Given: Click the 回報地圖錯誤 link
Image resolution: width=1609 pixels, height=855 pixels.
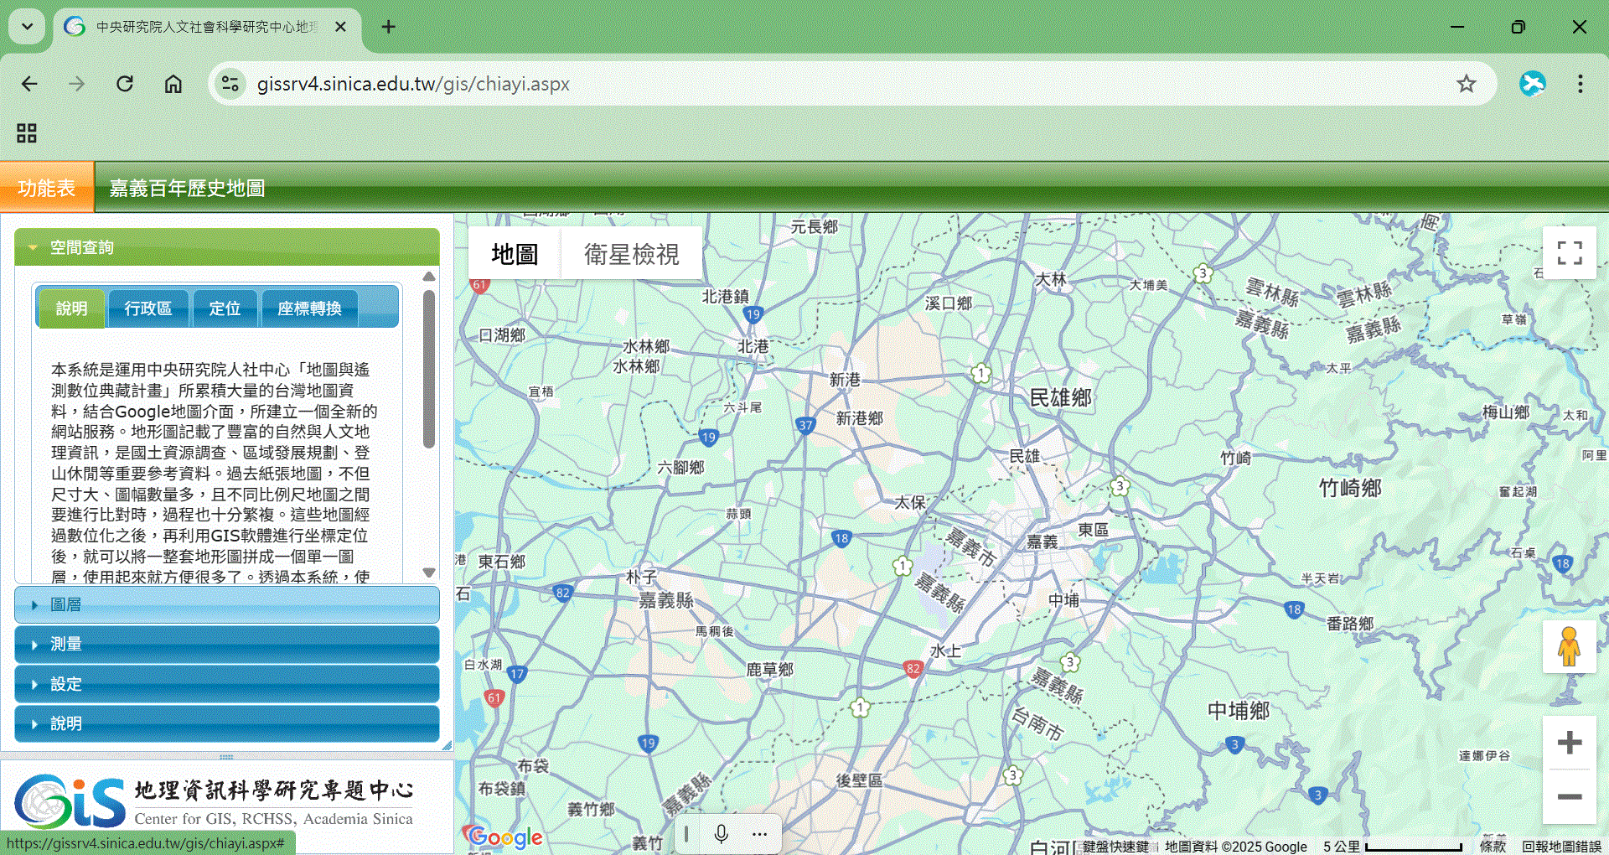Looking at the screenshot, I should click(x=1560, y=847).
